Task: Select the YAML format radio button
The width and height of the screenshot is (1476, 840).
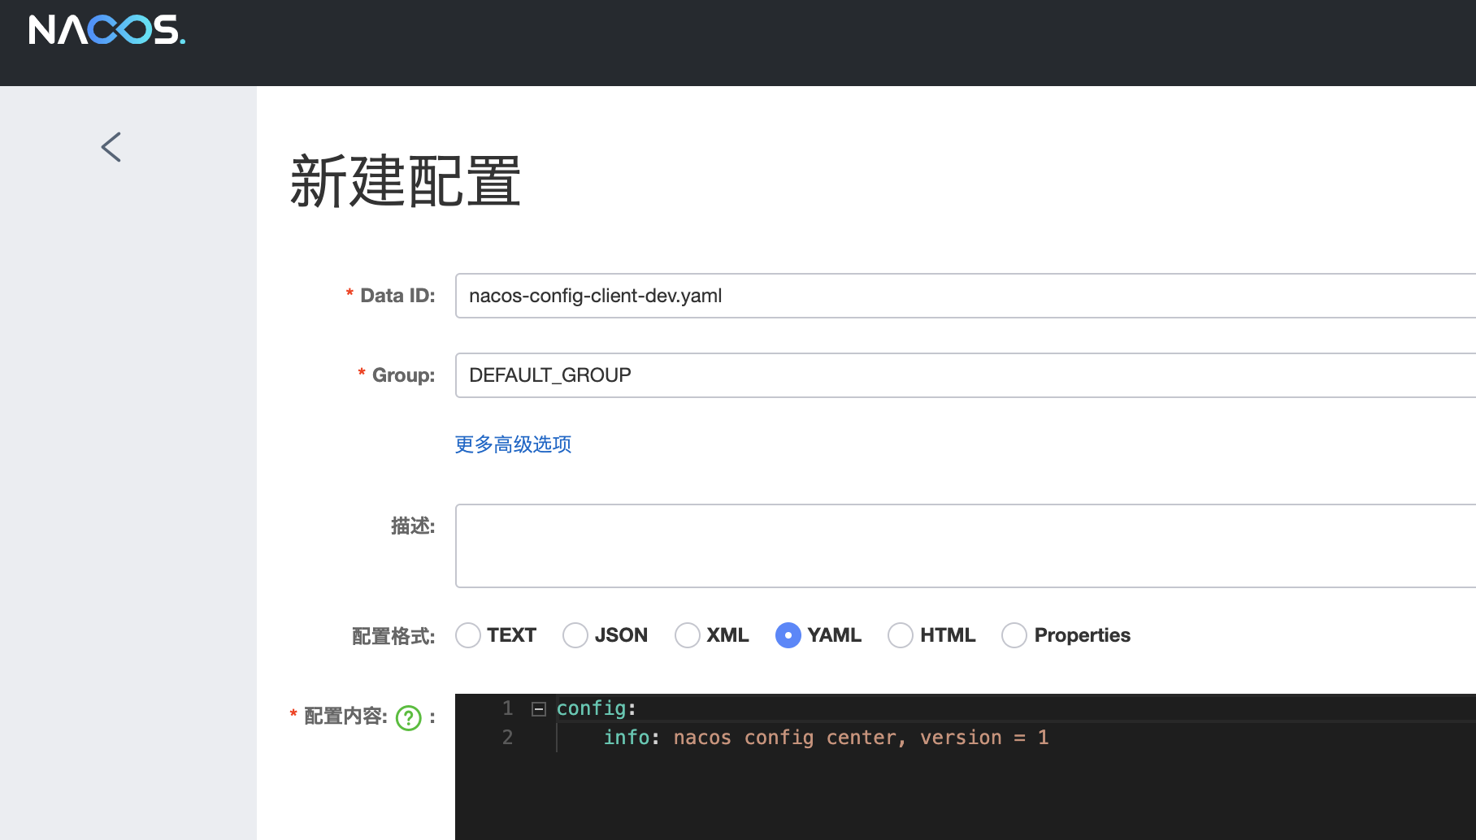Action: tap(788, 635)
